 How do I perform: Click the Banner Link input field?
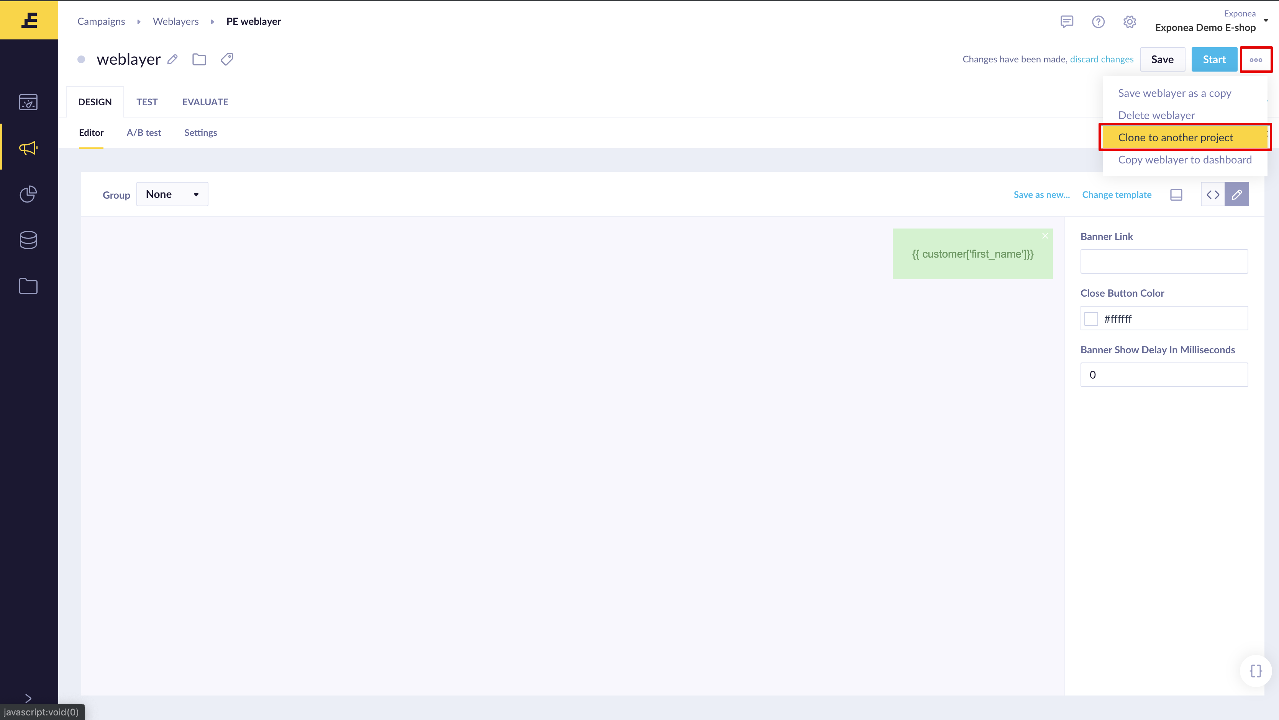(1164, 261)
